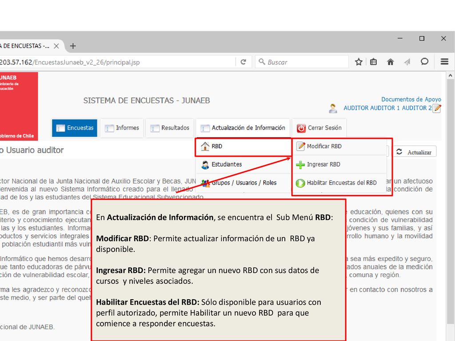Viewport: 455px width, 341px height.
Task: Click the address bar URL
Action: coord(70,62)
